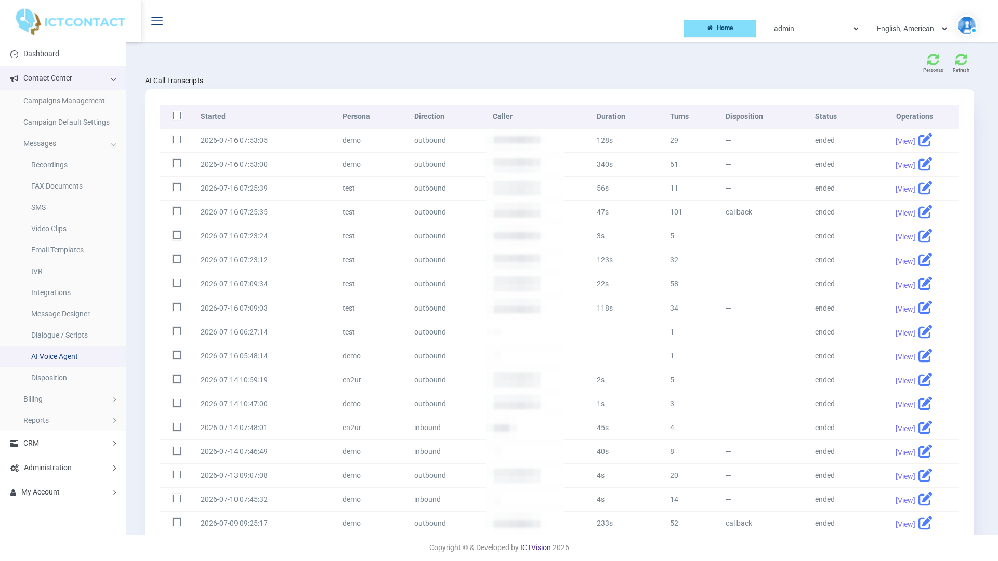Edit icon for call 2026-07-16 07:25:35
The width and height of the screenshot is (998, 561).
tap(925, 212)
